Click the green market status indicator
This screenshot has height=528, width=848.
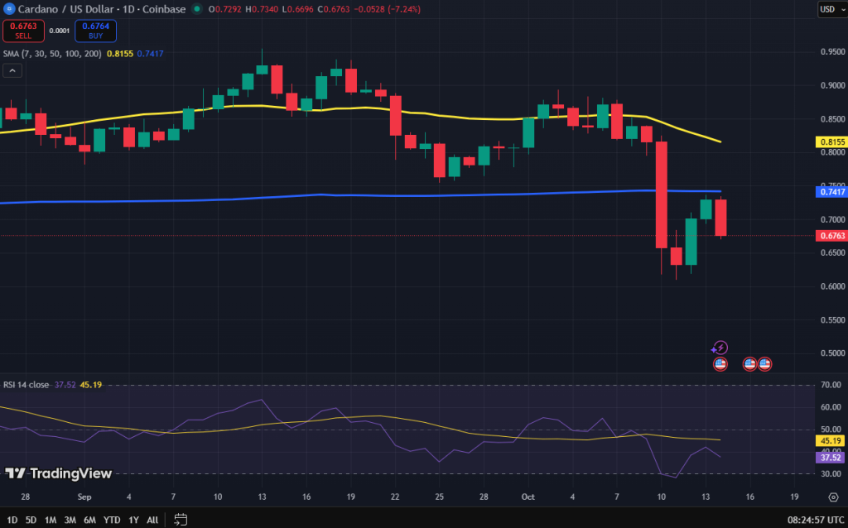pyautogui.click(x=195, y=9)
